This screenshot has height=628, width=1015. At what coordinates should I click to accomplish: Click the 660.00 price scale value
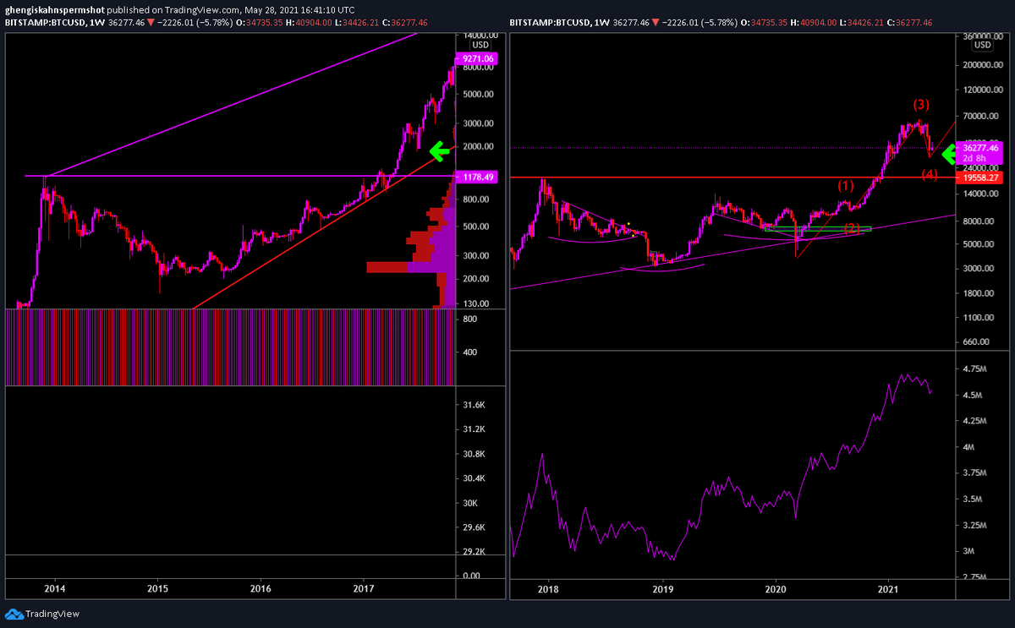(978, 341)
